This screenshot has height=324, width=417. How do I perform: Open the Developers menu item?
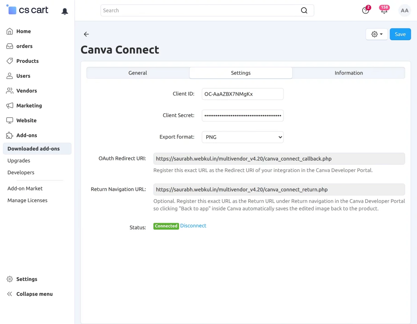tap(21, 172)
